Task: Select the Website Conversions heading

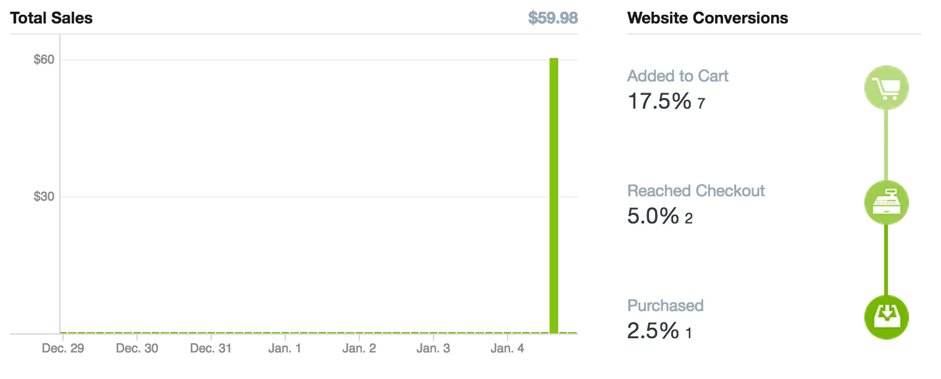Action: [x=708, y=19]
